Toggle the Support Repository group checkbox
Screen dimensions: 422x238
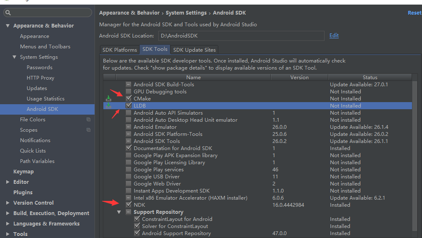129,212
